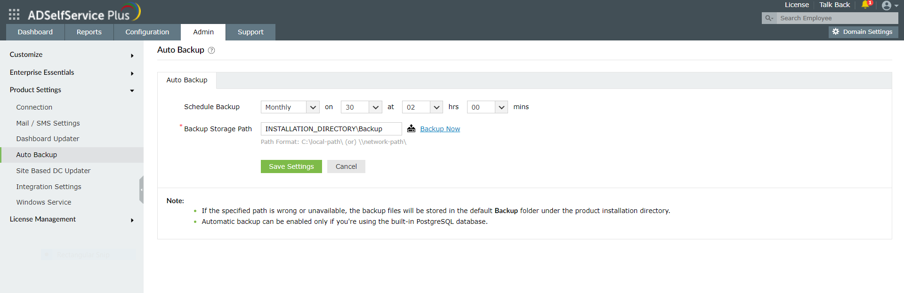Viewport: 904px width, 293px height.
Task: Open the hours dropdown showing 02
Action: (422, 107)
